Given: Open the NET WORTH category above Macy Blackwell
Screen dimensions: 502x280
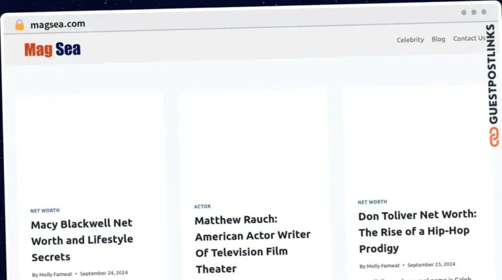Looking at the screenshot, I should tap(45, 211).
